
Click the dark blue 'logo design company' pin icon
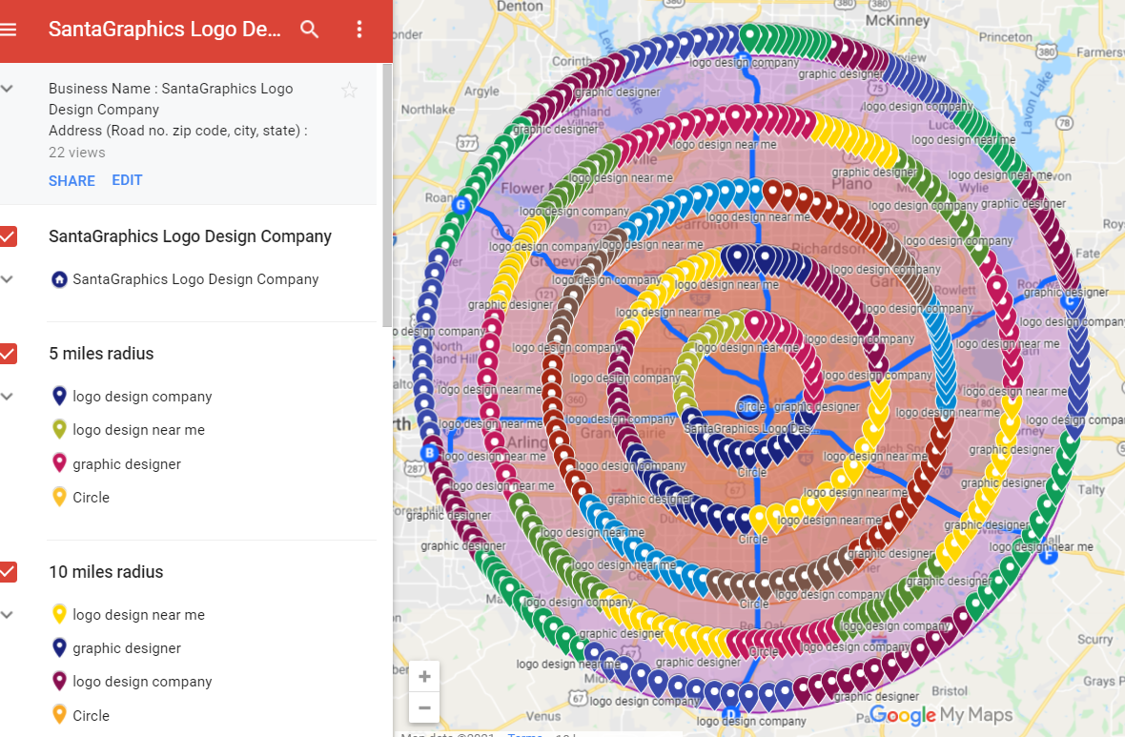[x=59, y=397]
